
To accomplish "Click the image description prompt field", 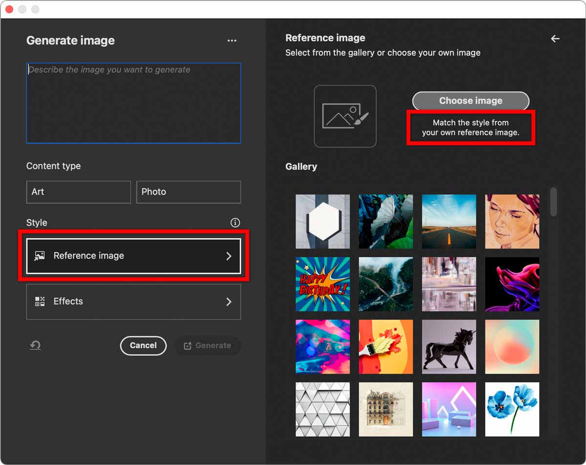I will tap(133, 103).
